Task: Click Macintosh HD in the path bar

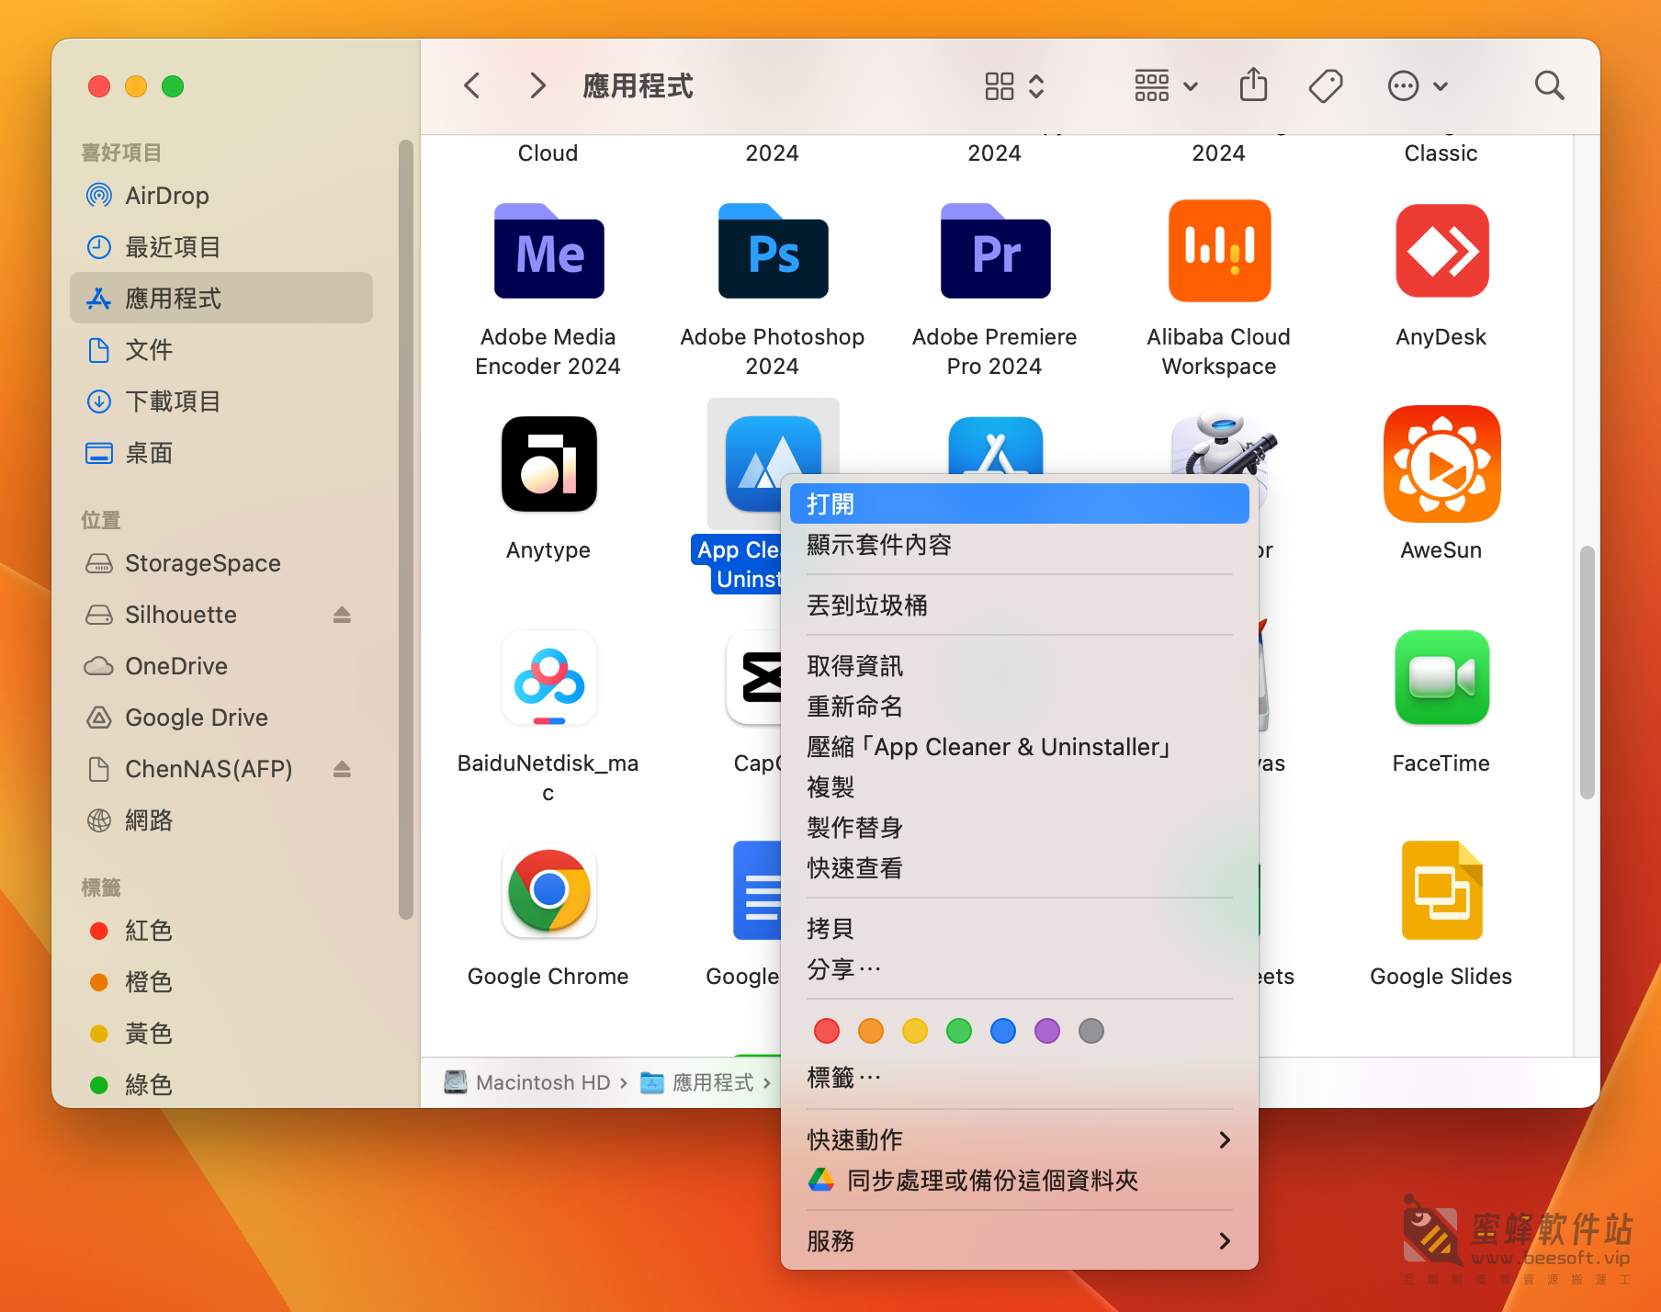Action: click(x=527, y=1082)
